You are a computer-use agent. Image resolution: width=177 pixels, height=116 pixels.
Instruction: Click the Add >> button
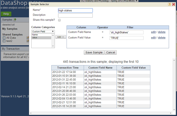(61, 37)
